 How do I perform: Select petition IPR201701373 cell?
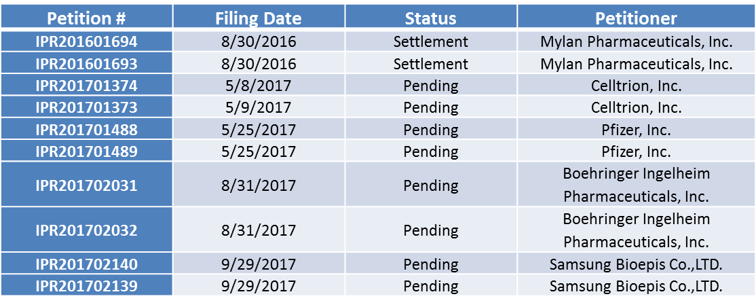click(86, 107)
